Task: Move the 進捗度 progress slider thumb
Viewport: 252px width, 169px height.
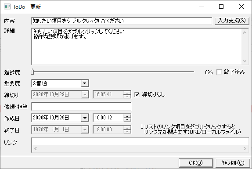Action: pyautogui.click(x=32, y=72)
